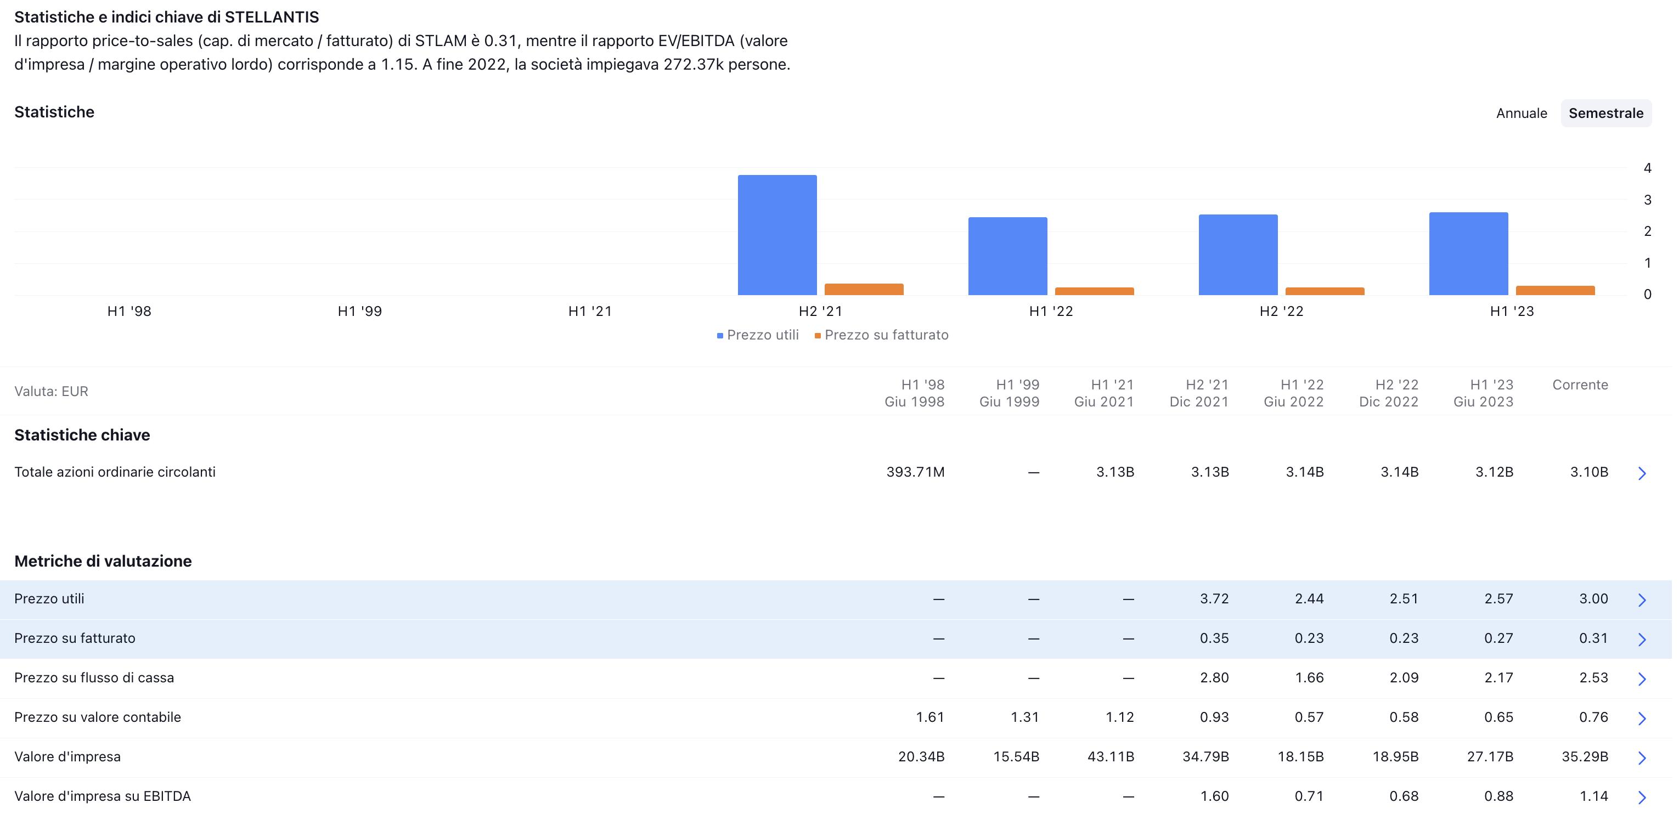1679x814 pixels.
Task: Click the current Valore d'impresa value 35.29B
Action: pos(1585,756)
